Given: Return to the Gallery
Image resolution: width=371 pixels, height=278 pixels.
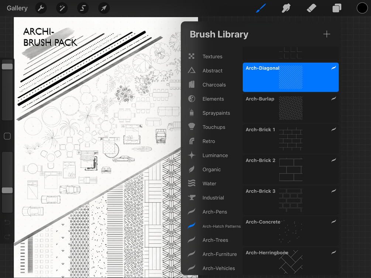Looking at the screenshot, I should tap(17, 8).
